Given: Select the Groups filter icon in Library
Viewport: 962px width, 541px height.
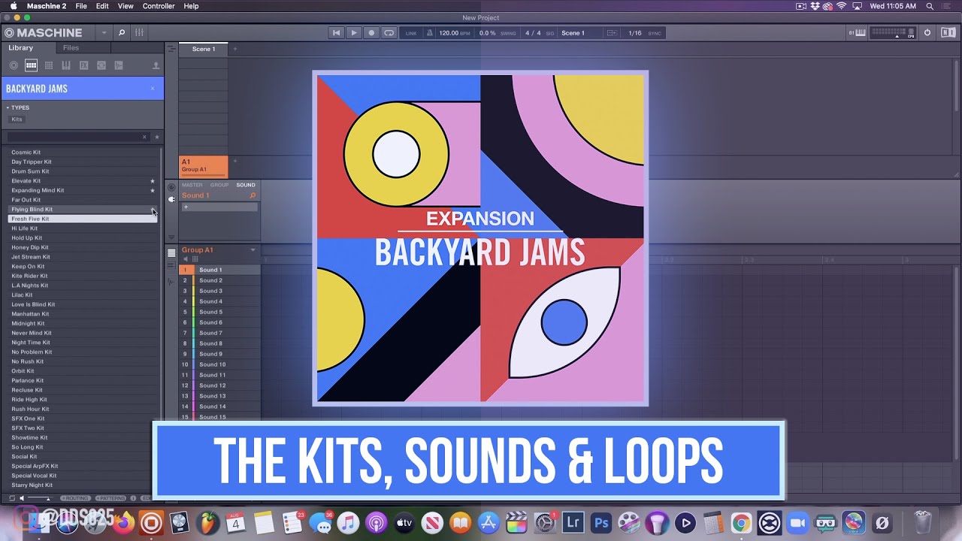Looking at the screenshot, I should tap(31, 66).
